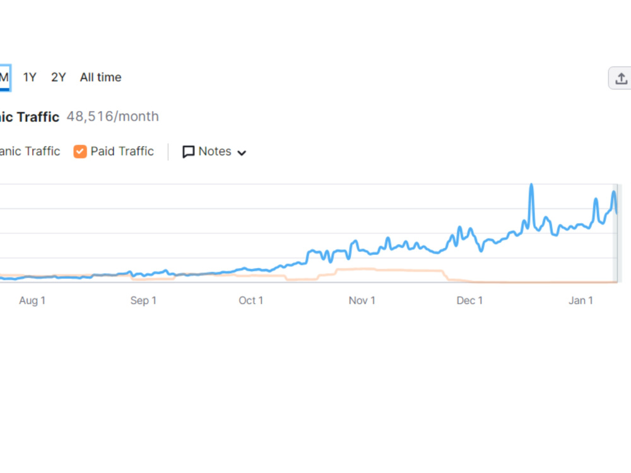
Task: Click the 48,516/month traffic value
Action: (113, 116)
